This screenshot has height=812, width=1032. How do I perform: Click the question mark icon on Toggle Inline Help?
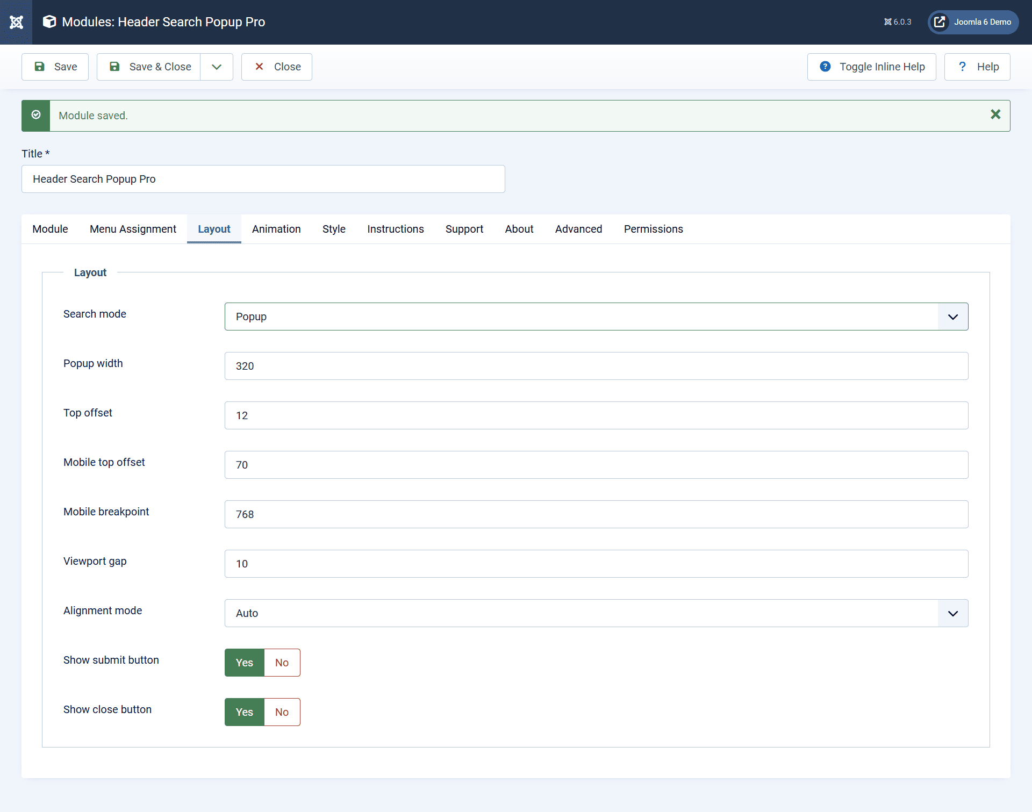click(x=825, y=67)
